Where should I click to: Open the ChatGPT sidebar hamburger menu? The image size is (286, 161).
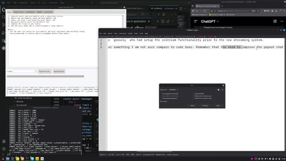tap(196, 21)
